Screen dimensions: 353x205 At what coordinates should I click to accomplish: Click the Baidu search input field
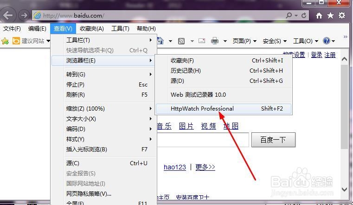click(x=203, y=140)
